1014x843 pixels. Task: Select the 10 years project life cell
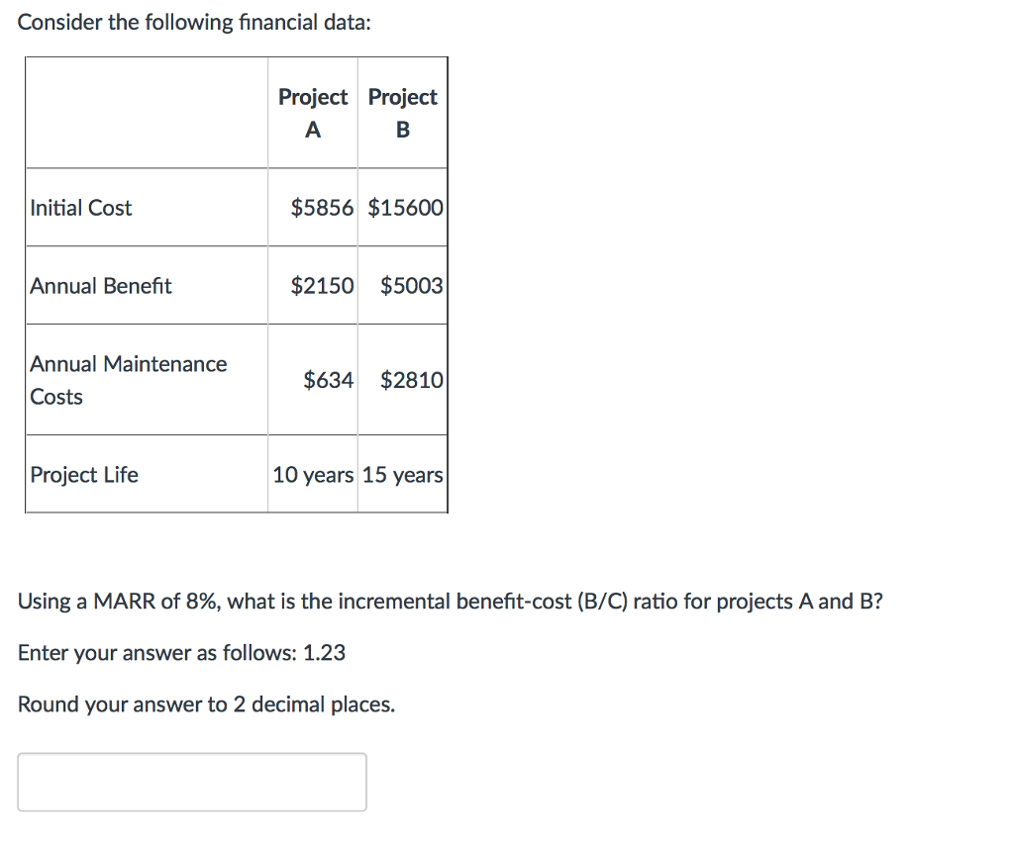(312, 474)
